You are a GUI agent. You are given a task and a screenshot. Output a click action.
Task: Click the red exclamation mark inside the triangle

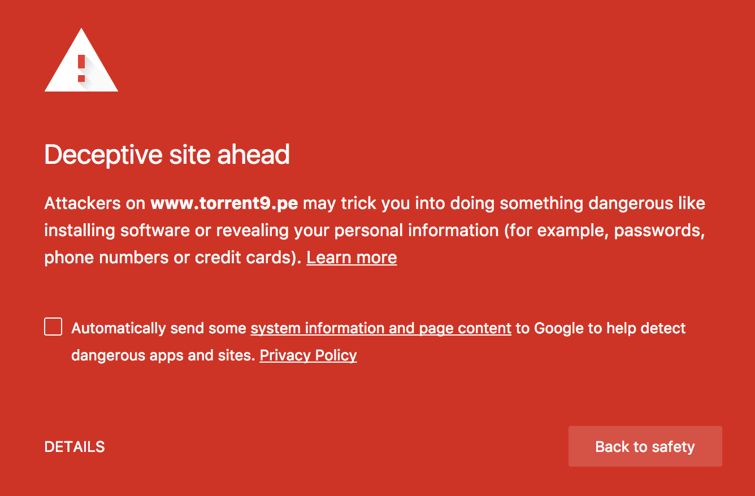pos(81,68)
